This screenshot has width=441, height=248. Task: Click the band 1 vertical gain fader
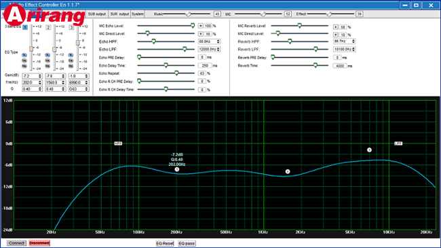coord(31,49)
